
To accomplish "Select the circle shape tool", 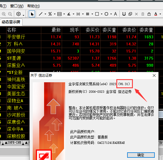I will pos(106,14).
